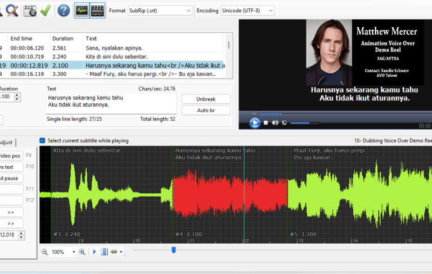This screenshot has width=432, height=274.
Task: Stop video playback with the stop button
Action: coord(265,123)
